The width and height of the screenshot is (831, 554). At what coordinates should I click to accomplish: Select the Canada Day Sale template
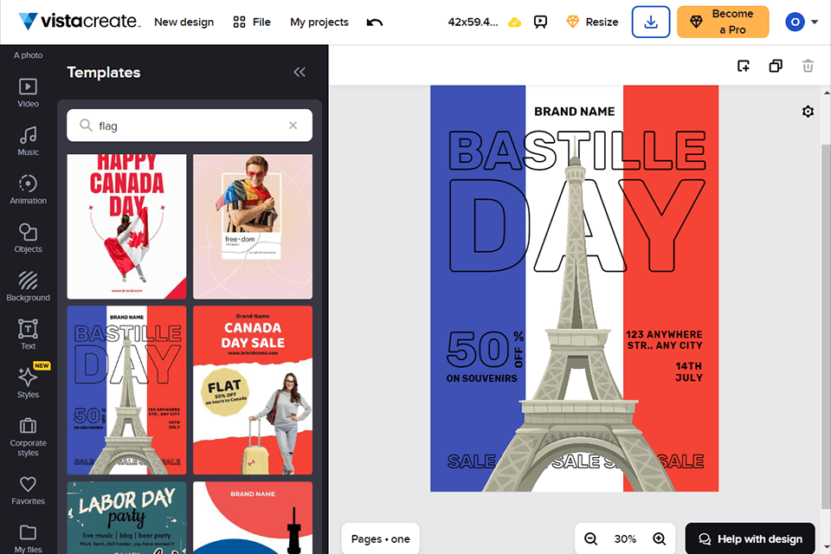(253, 390)
